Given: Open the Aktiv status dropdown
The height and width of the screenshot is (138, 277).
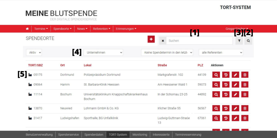Looking at the screenshot, I should coord(34,52).
